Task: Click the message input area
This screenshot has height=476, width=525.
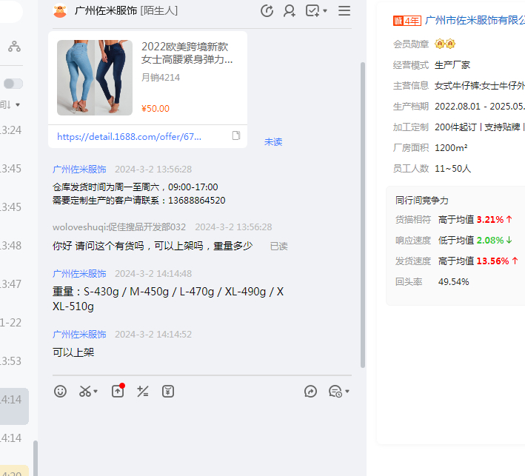Action: coord(202,438)
